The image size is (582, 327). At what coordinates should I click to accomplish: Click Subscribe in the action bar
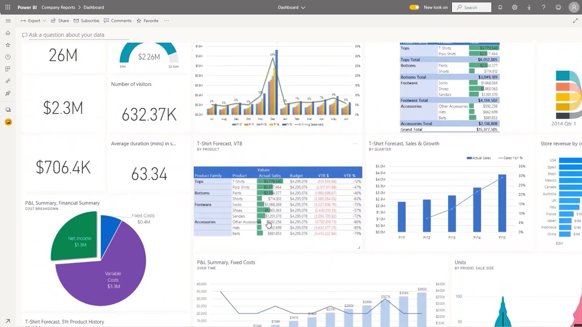coord(86,20)
